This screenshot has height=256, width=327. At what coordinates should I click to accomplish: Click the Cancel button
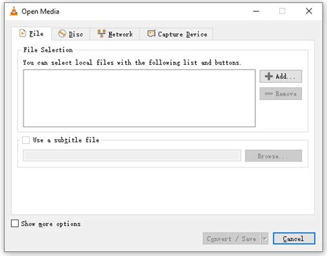coord(294,239)
